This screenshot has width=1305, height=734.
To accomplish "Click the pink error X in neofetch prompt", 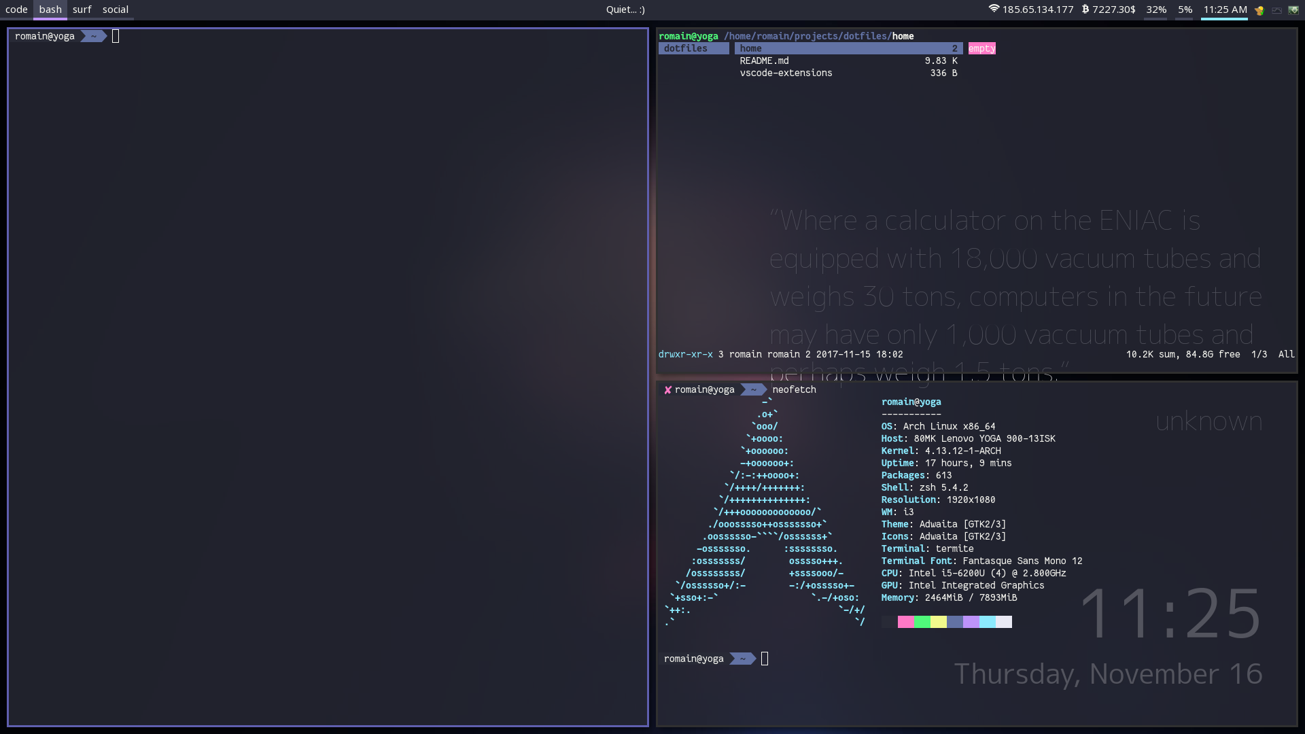I will pyautogui.click(x=667, y=390).
